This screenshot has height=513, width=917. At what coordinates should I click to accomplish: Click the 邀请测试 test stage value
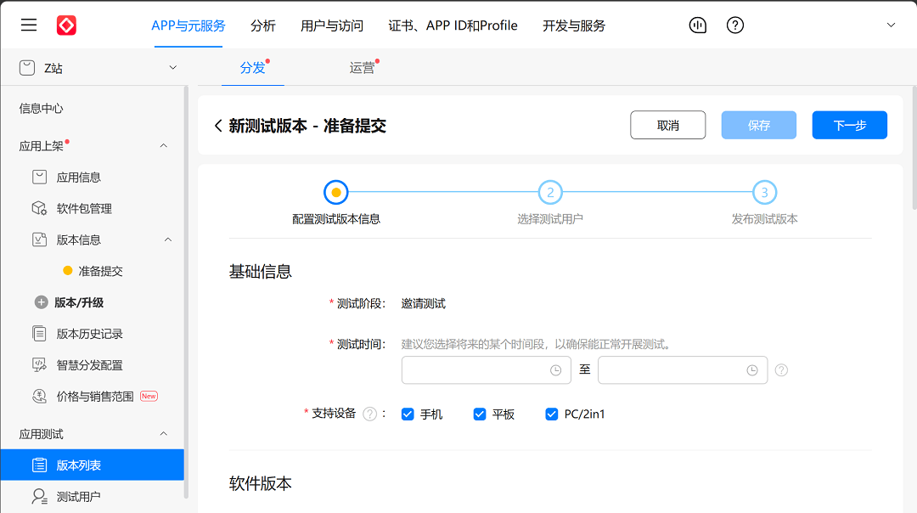[424, 303]
